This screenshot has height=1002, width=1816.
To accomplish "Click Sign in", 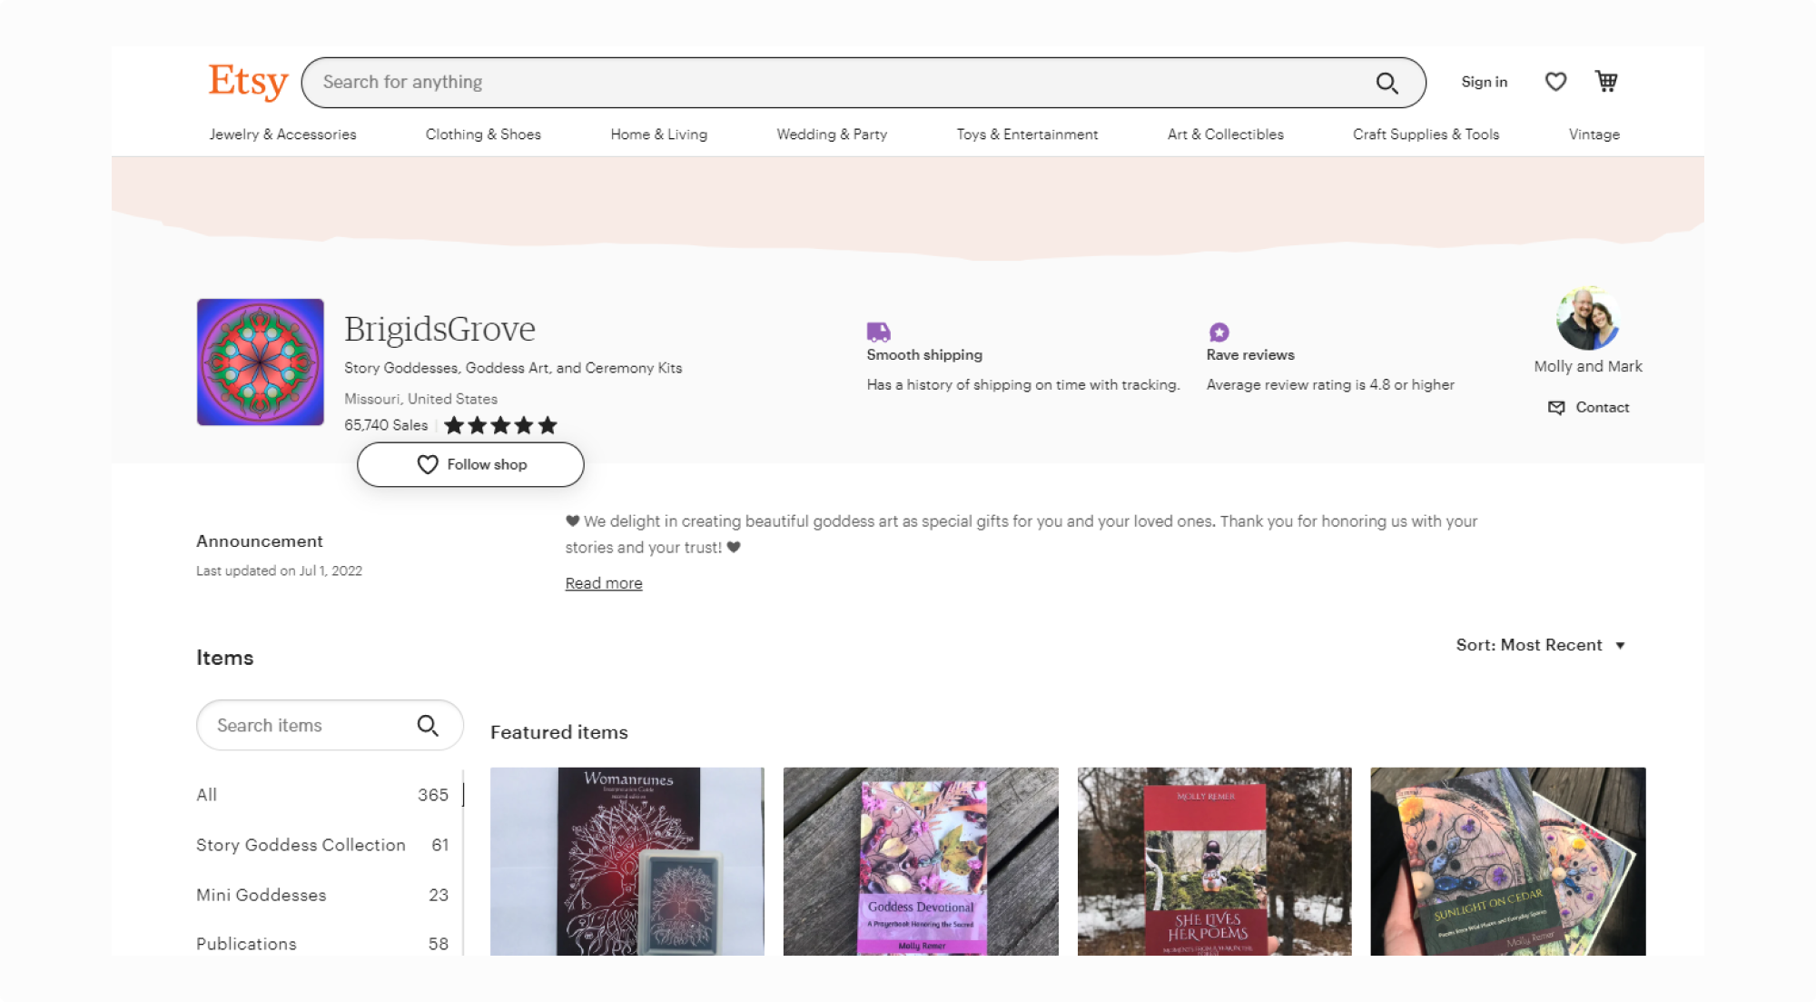I will (1484, 82).
